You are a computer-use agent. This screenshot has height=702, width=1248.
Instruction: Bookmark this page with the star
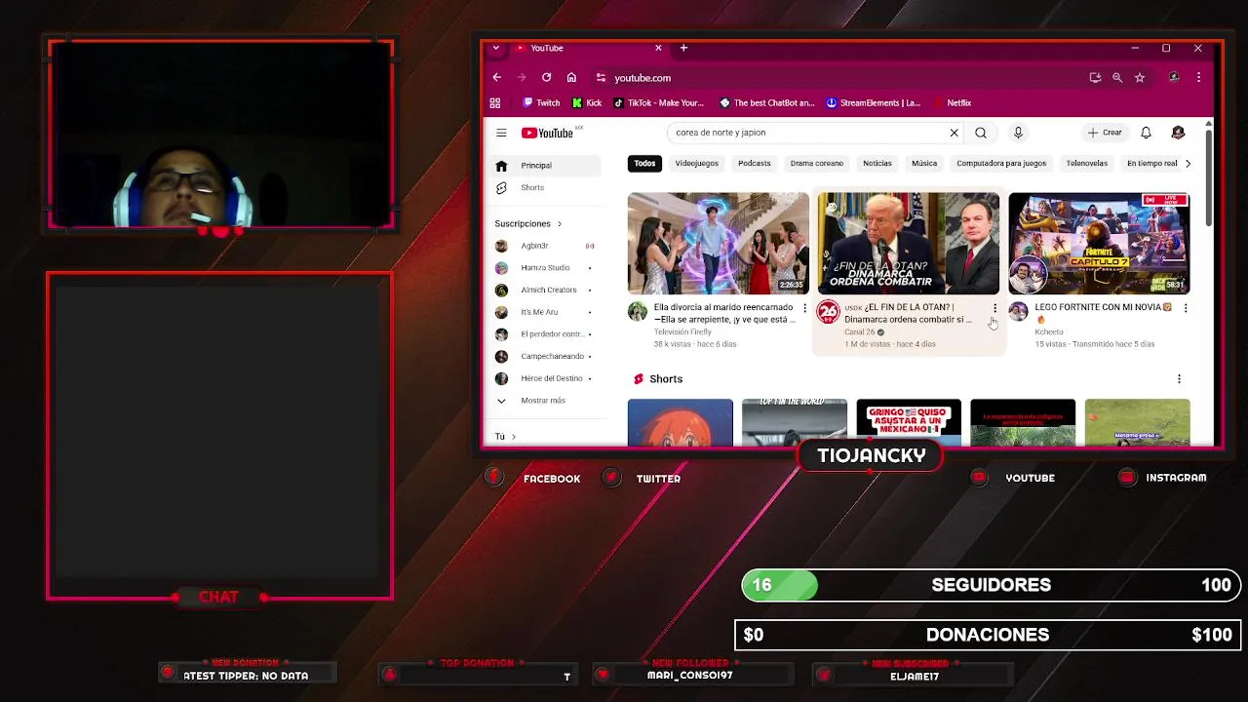[1140, 78]
